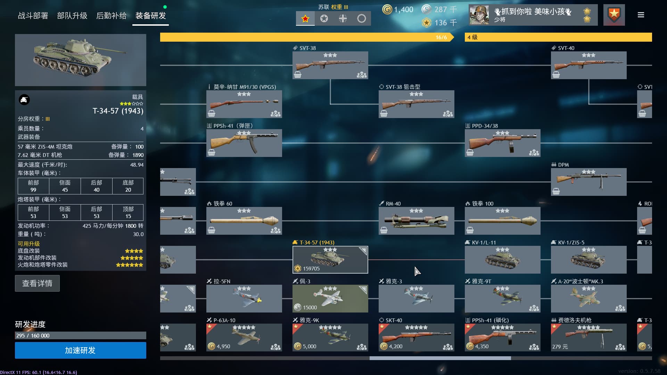
Task: Select the circle faction icon
Action: click(361, 18)
